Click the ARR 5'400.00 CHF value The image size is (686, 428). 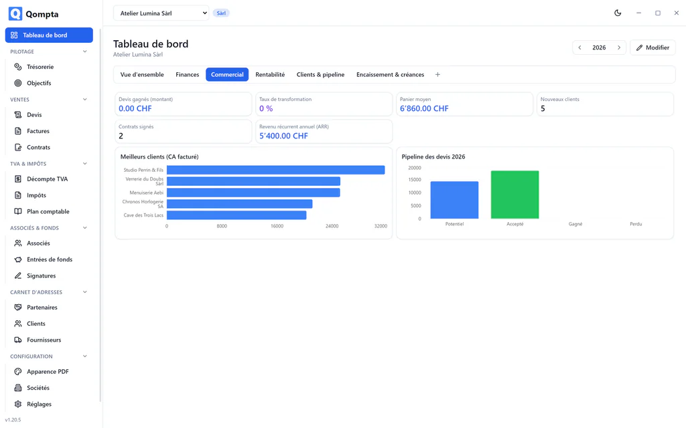(x=283, y=136)
